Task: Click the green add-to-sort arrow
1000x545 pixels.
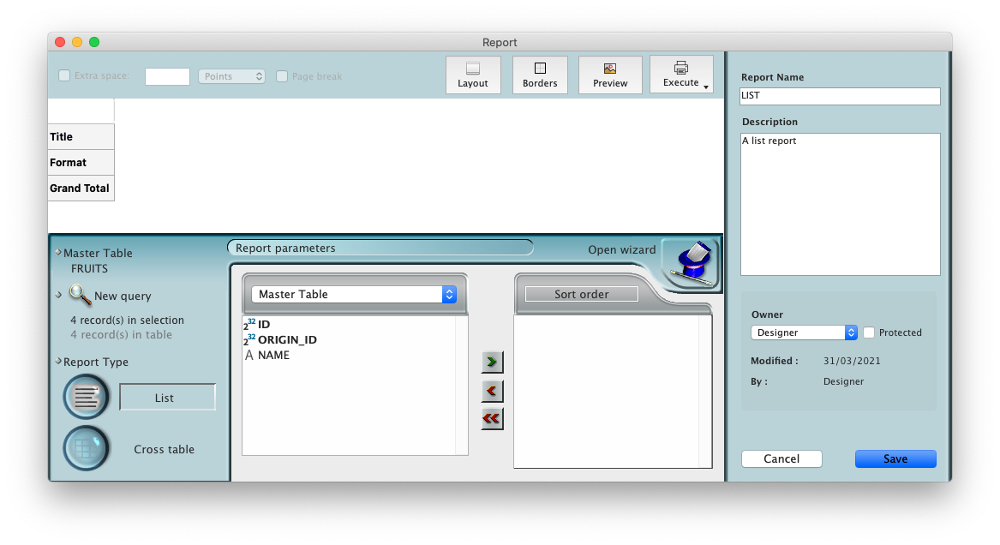Action: pos(492,362)
